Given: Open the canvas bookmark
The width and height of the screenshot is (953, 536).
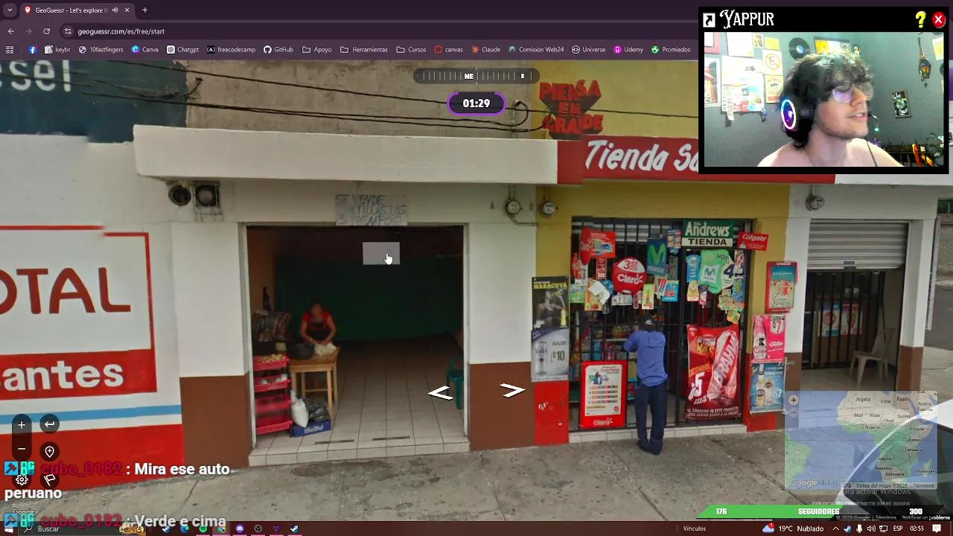Looking at the screenshot, I should click(448, 50).
